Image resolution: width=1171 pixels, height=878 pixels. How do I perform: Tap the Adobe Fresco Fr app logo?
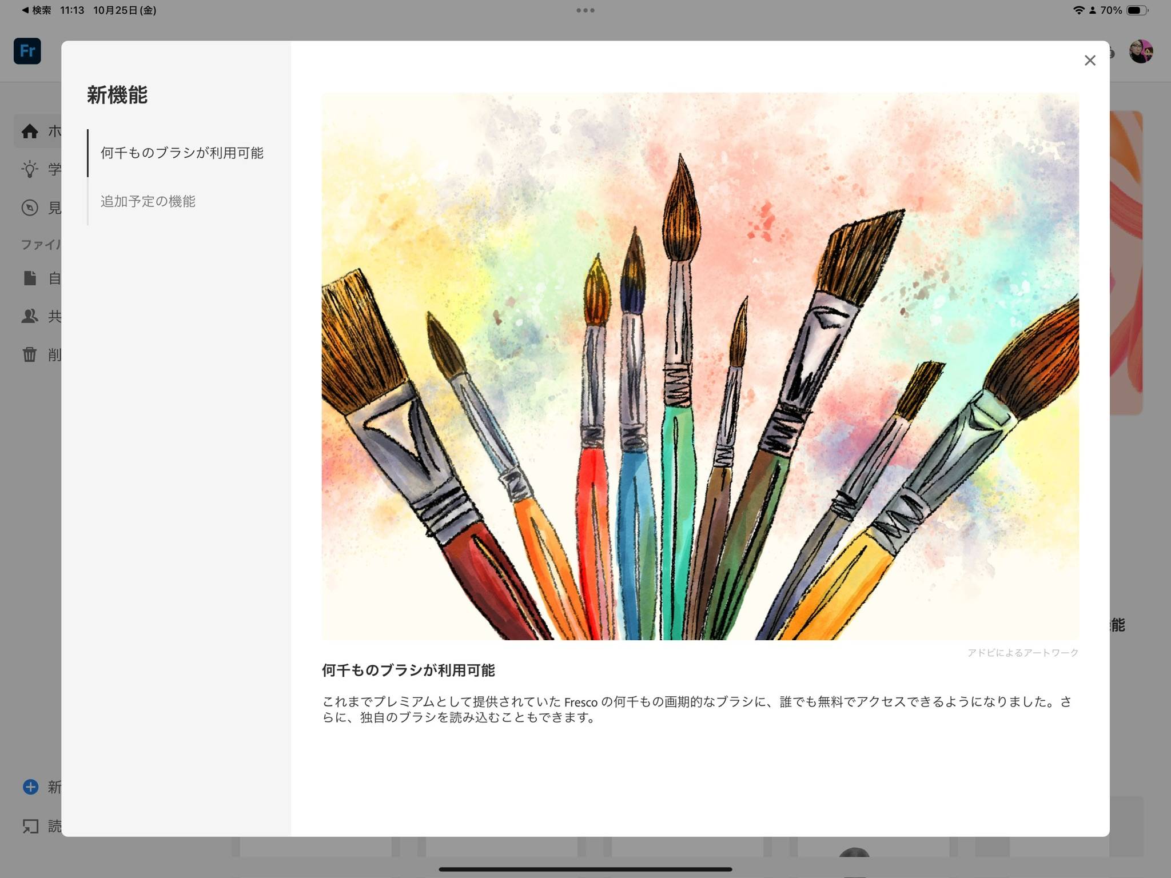27,51
